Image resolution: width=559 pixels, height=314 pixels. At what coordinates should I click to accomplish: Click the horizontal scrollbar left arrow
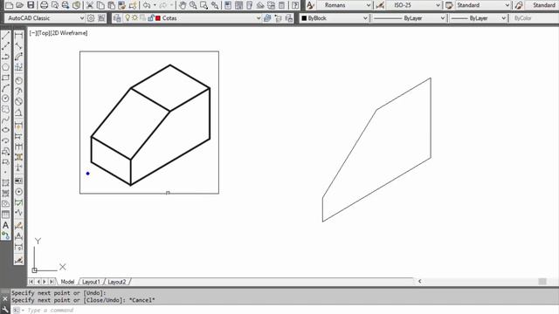point(420,281)
